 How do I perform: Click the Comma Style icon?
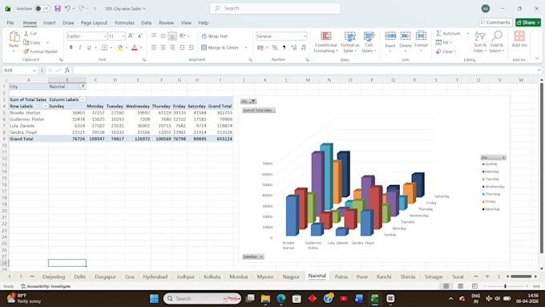pyautogui.click(x=284, y=47)
